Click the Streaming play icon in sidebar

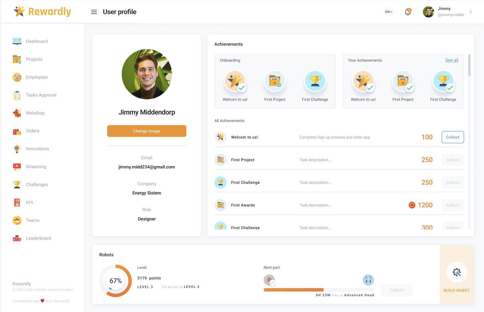(x=17, y=167)
